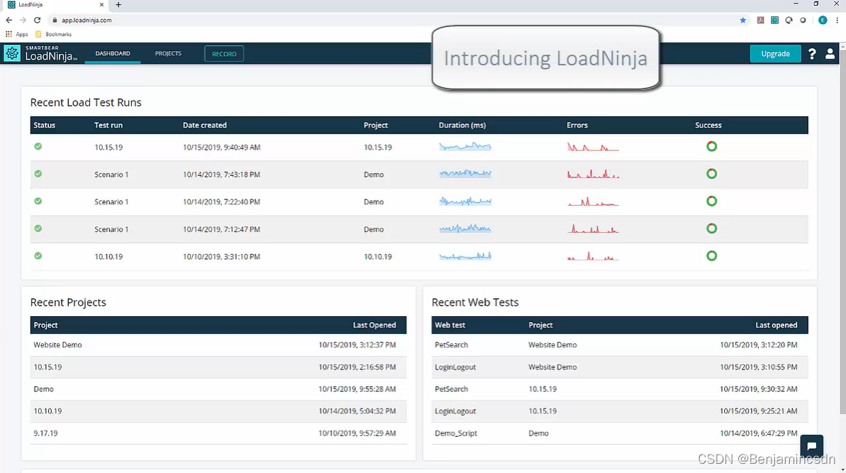Image resolution: width=846 pixels, height=473 pixels.
Task: Click green status check for 10.15.19 run
Action: pyautogui.click(x=38, y=147)
